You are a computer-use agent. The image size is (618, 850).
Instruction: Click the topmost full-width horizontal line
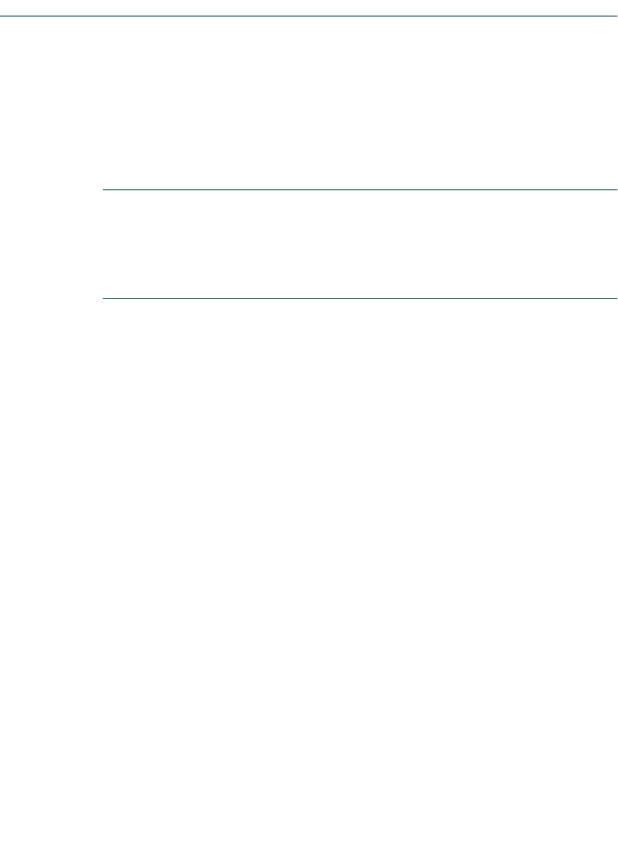click(309, 16)
